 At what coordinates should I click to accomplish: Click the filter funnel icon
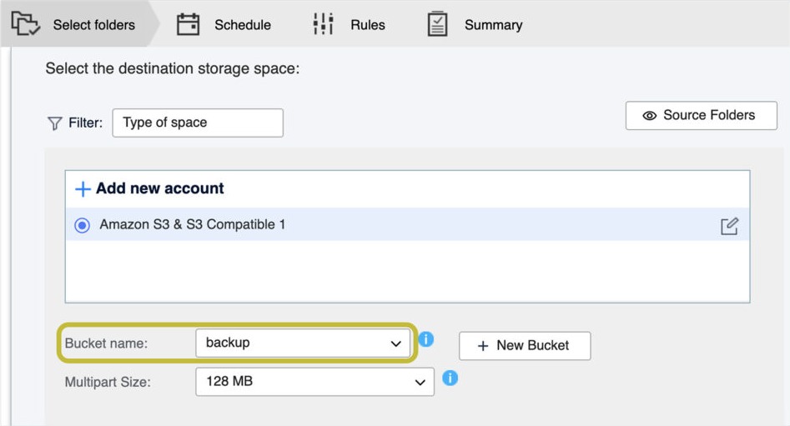click(54, 123)
